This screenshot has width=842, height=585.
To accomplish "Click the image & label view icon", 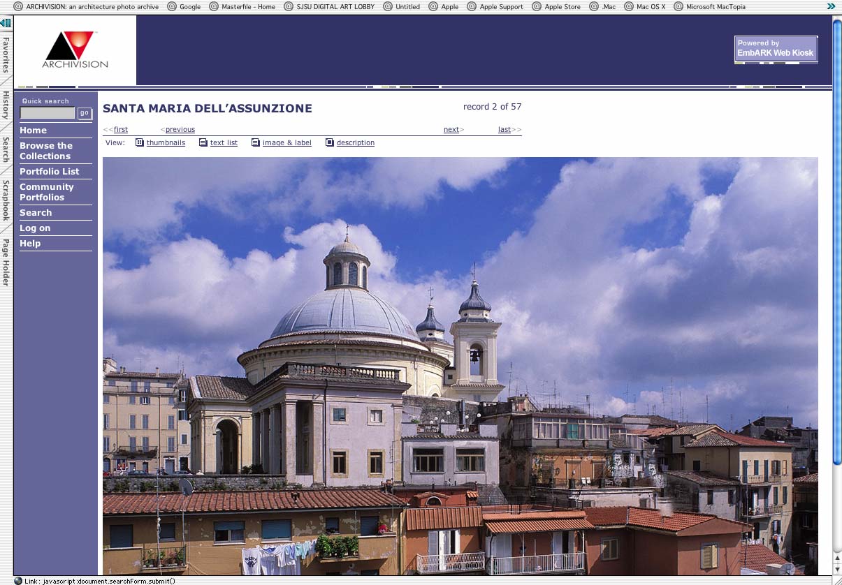I will 256,142.
